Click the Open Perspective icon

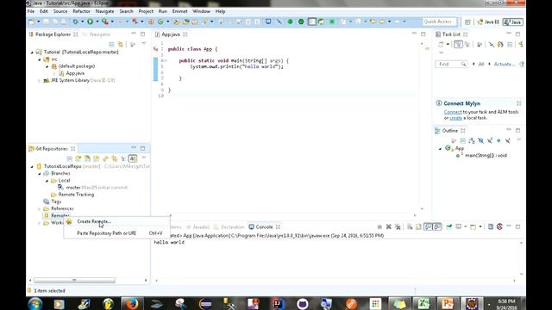click(467, 22)
